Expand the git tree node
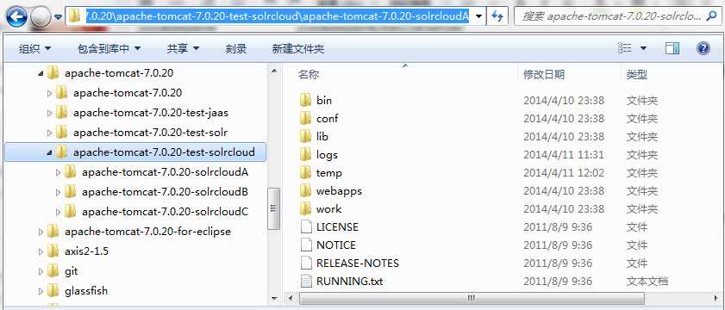The height and width of the screenshot is (310, 725). pyautogui.click(x=41, y=271)
